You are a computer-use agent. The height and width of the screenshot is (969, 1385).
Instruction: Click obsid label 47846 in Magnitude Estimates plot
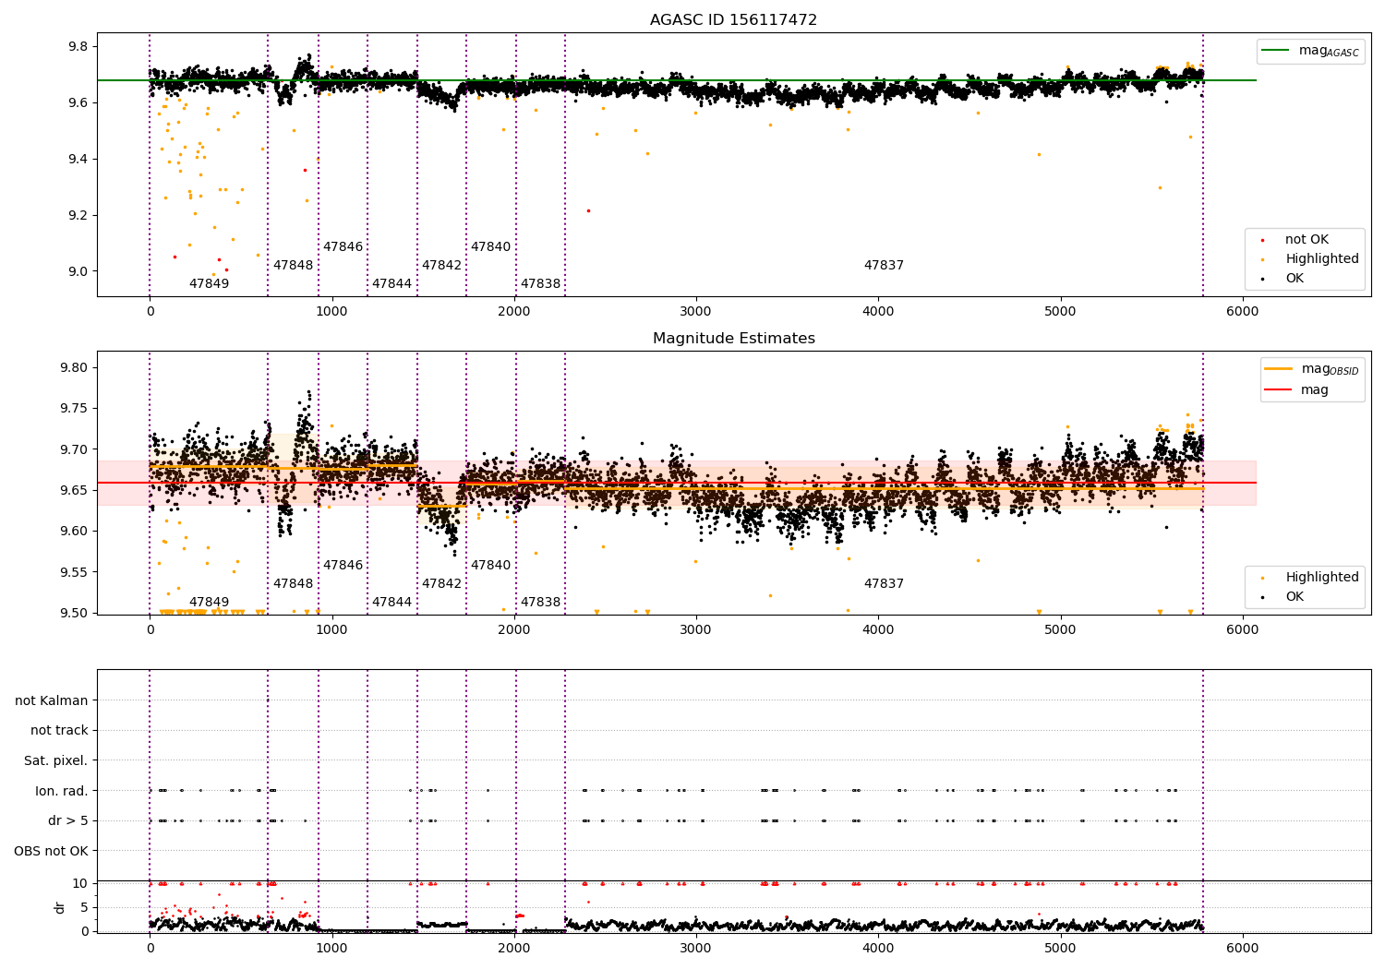point(343,566)
